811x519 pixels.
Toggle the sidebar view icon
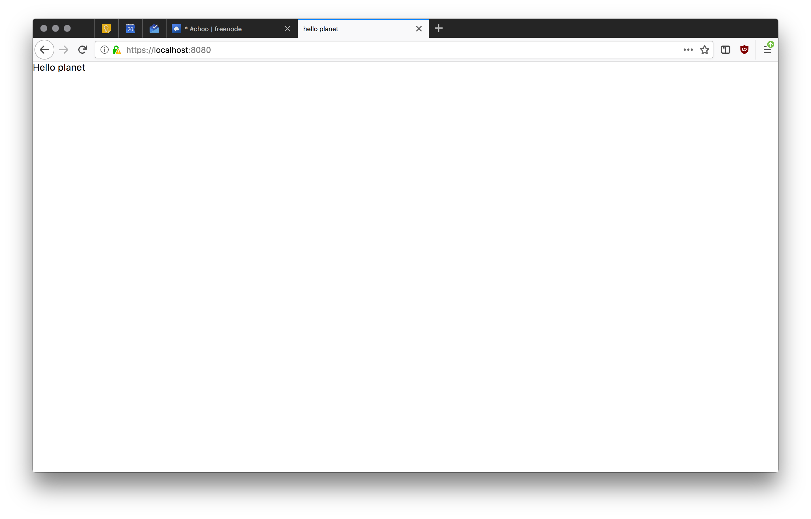(x=726, y=50)
